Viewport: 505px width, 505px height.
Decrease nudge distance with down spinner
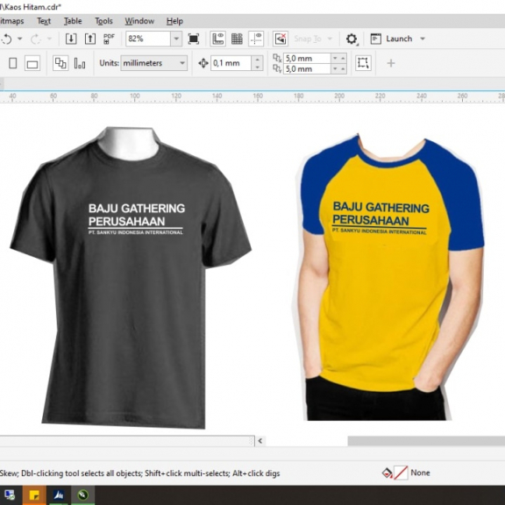(x=257, y=67)
